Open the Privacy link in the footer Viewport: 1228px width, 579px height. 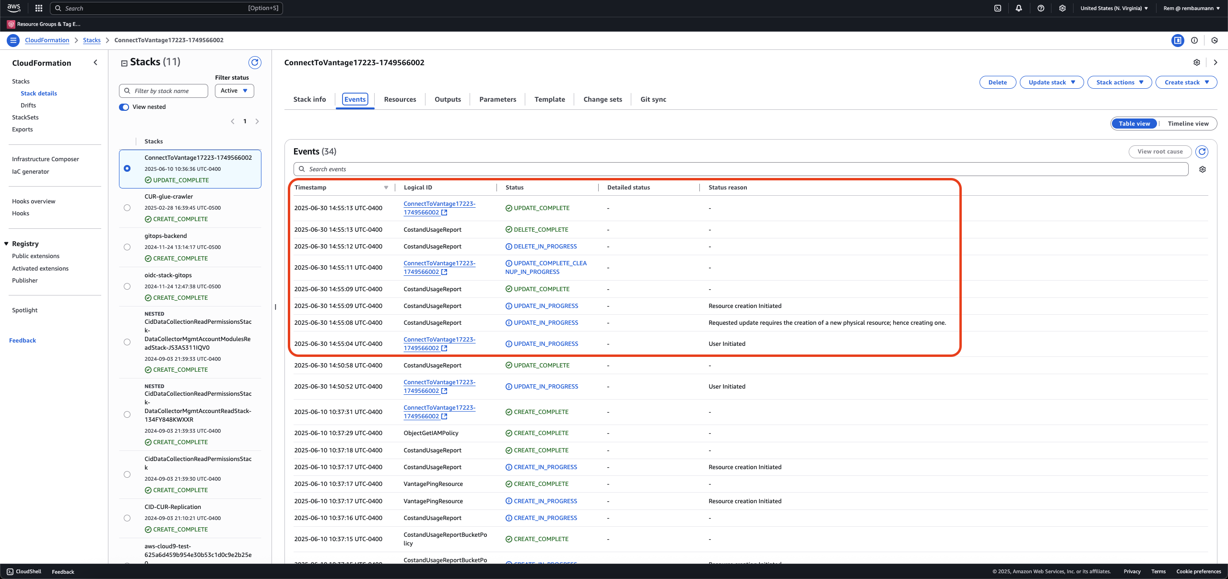tap(1132, 571)
